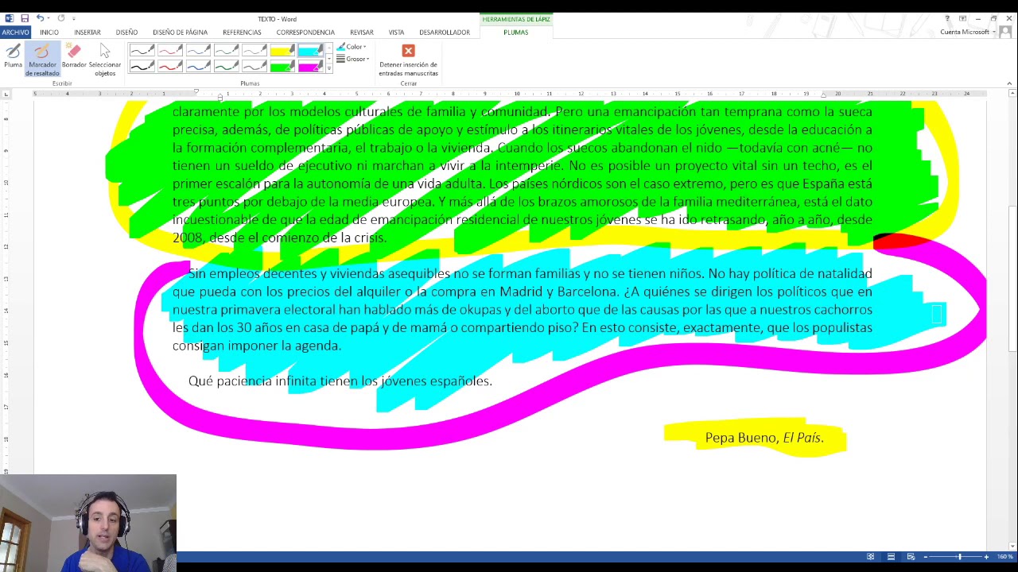
Task: Switch to the DESARROLLADOR tab
Action: (x=445, y=33)
